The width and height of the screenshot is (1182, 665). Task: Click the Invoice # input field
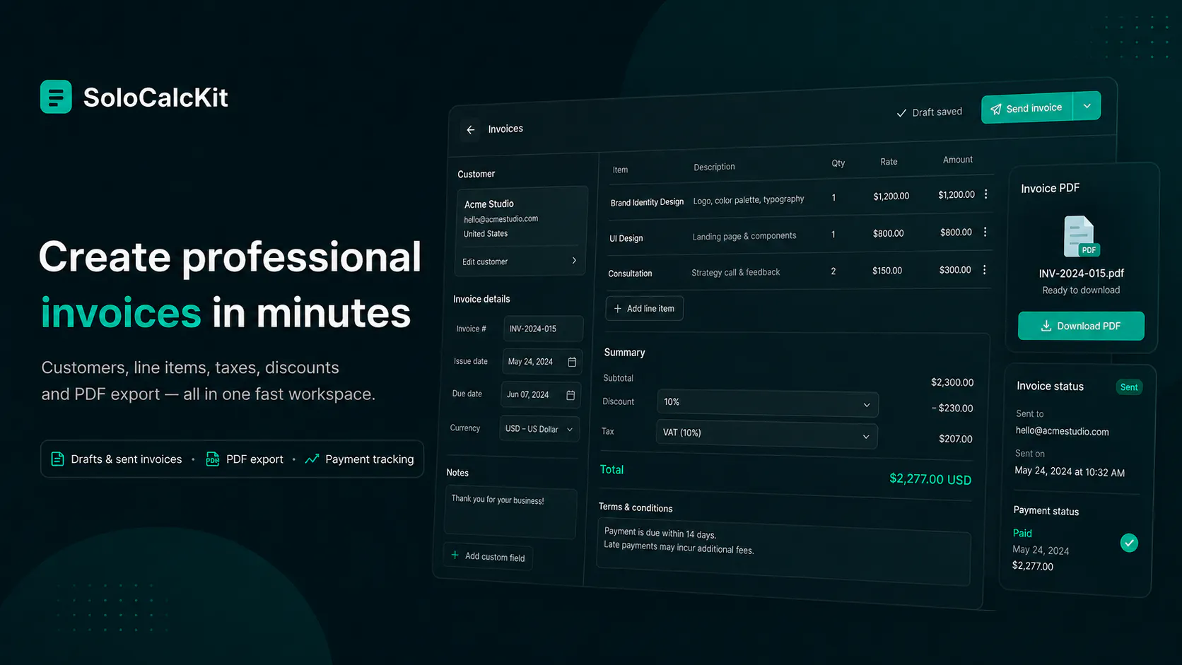pyautogui.click(x=543, y=329)
